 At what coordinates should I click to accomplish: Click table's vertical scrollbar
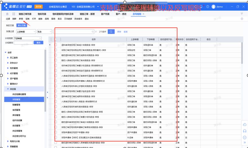click(x=242, y=53)
